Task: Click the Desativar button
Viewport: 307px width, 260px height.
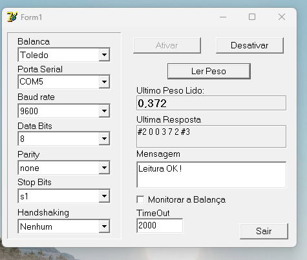Action: 249,45
